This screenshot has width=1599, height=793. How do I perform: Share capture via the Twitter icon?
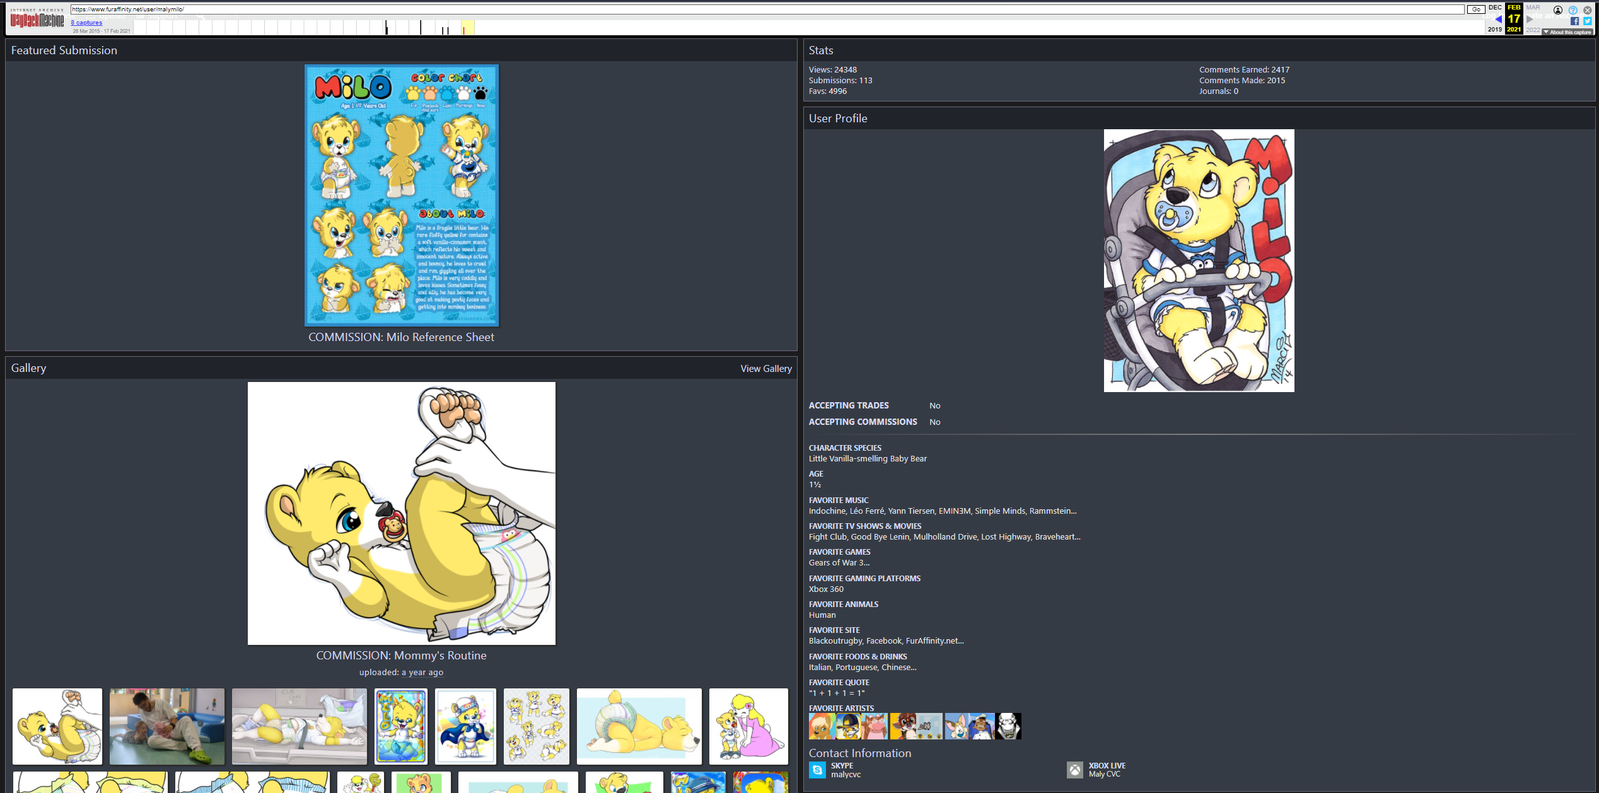[1588, 21]
